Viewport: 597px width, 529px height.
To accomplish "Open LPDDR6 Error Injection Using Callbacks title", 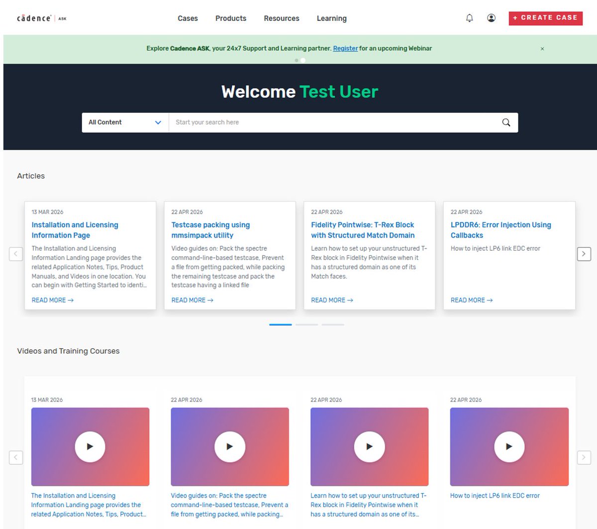I will click(501, 230).
